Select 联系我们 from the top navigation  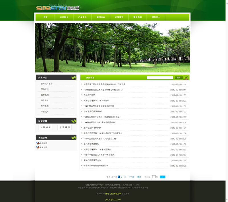(137, 17)
